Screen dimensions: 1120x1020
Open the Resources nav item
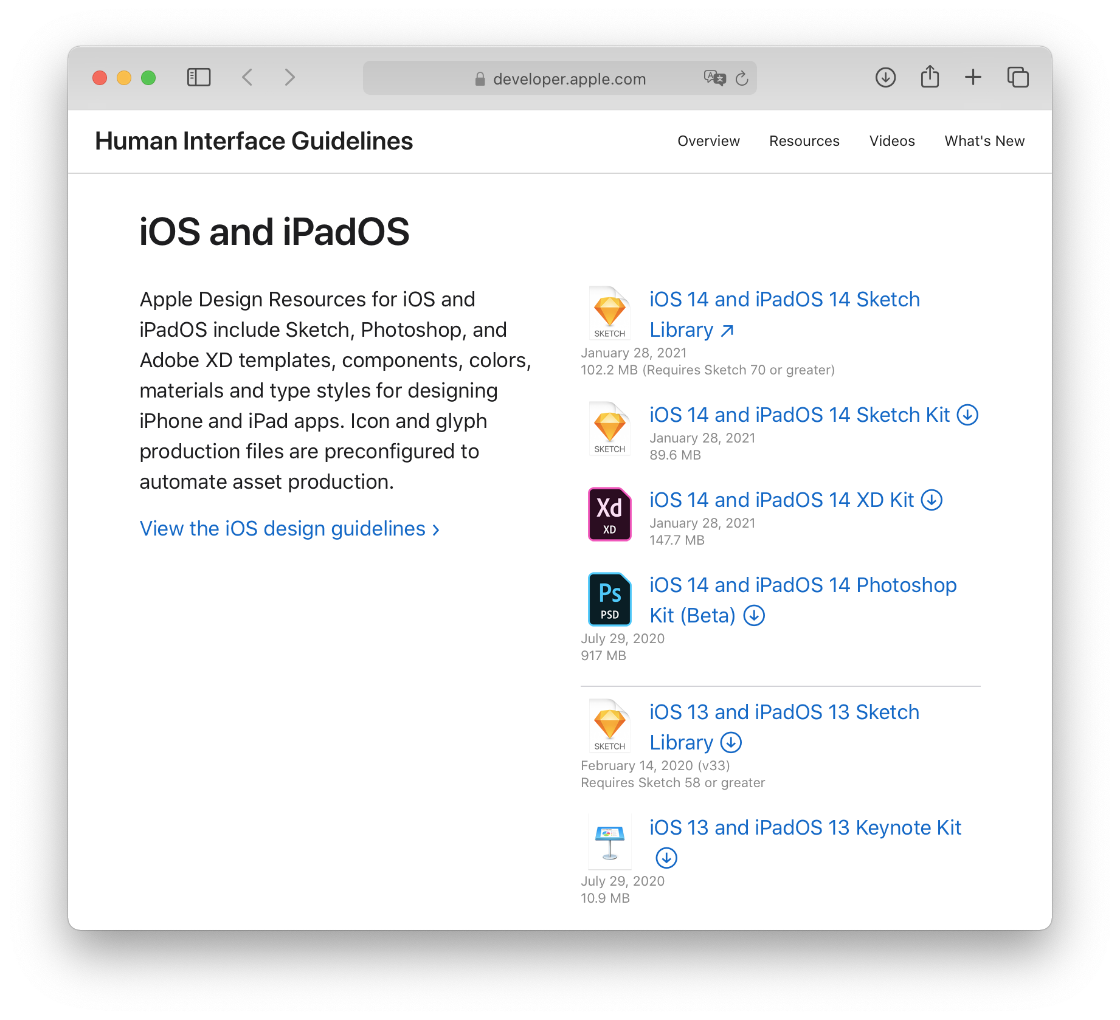[804, 141]
